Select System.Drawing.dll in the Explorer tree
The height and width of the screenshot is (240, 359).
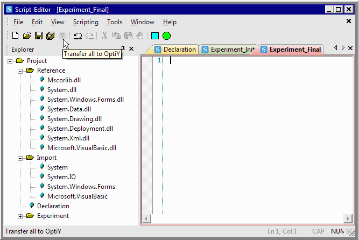74,119
